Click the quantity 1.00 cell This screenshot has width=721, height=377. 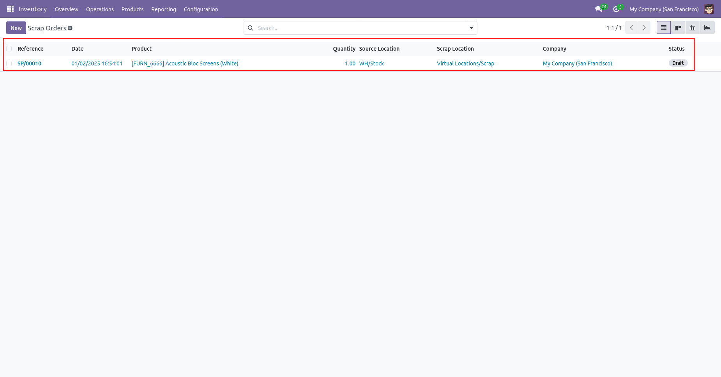350,63
